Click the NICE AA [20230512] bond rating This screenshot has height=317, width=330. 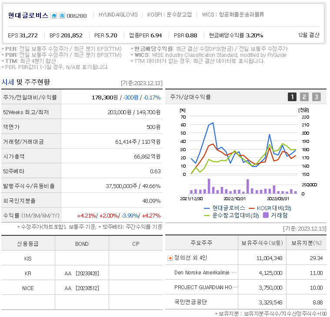point(82,288)
